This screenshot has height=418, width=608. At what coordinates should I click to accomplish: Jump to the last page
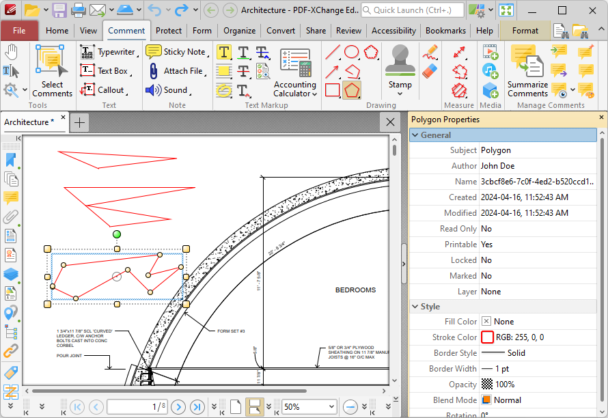(x=197, y=407)
